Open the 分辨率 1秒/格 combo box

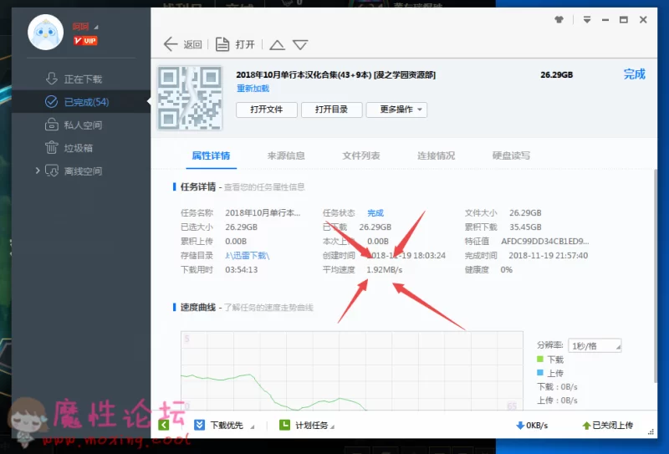(x=595, y=345)
